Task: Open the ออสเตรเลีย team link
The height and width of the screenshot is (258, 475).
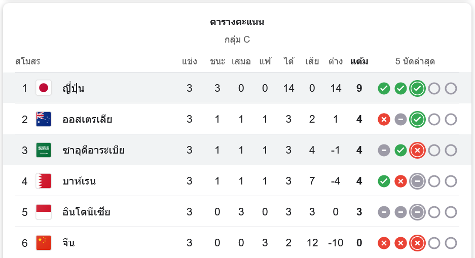Action: [x=87, y=120]
